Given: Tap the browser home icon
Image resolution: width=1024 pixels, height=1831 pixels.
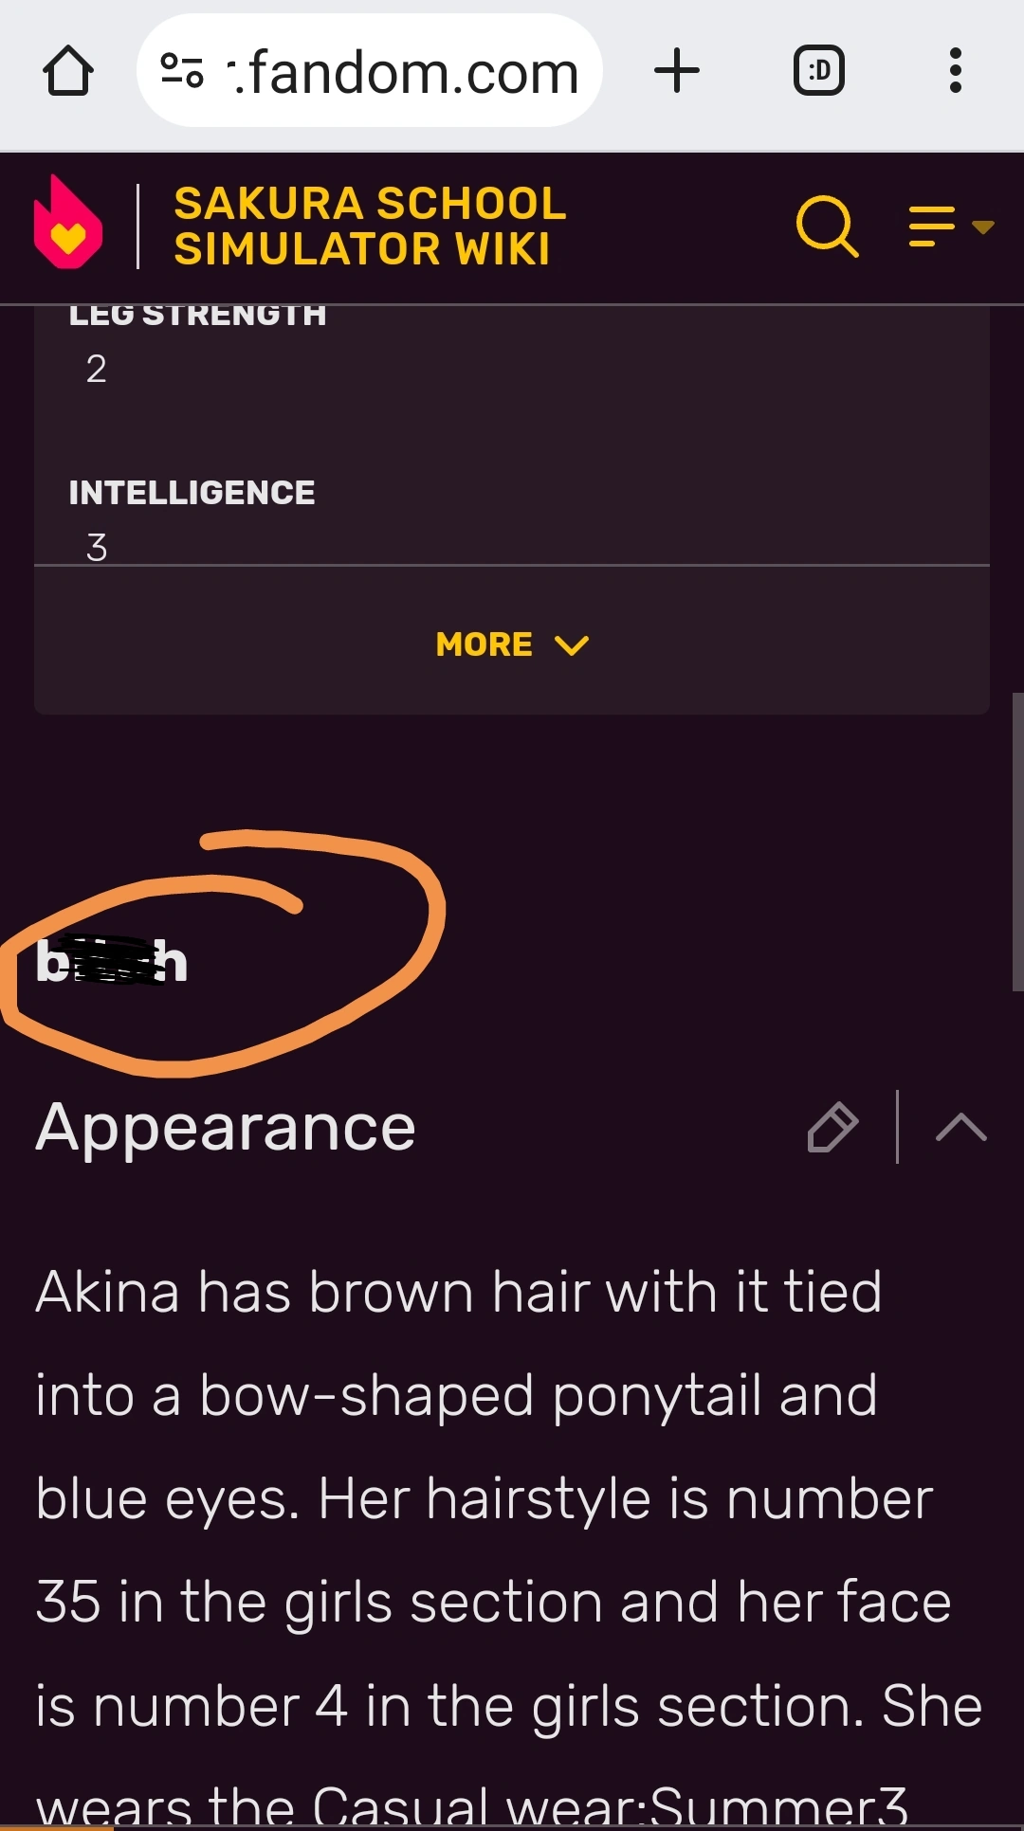Looking at the screenshot, I should [x=68, y=71].
